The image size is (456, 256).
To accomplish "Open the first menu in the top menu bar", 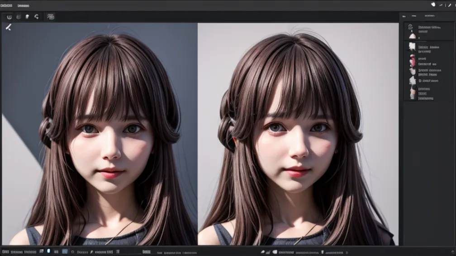I will (x=6, y=5).
